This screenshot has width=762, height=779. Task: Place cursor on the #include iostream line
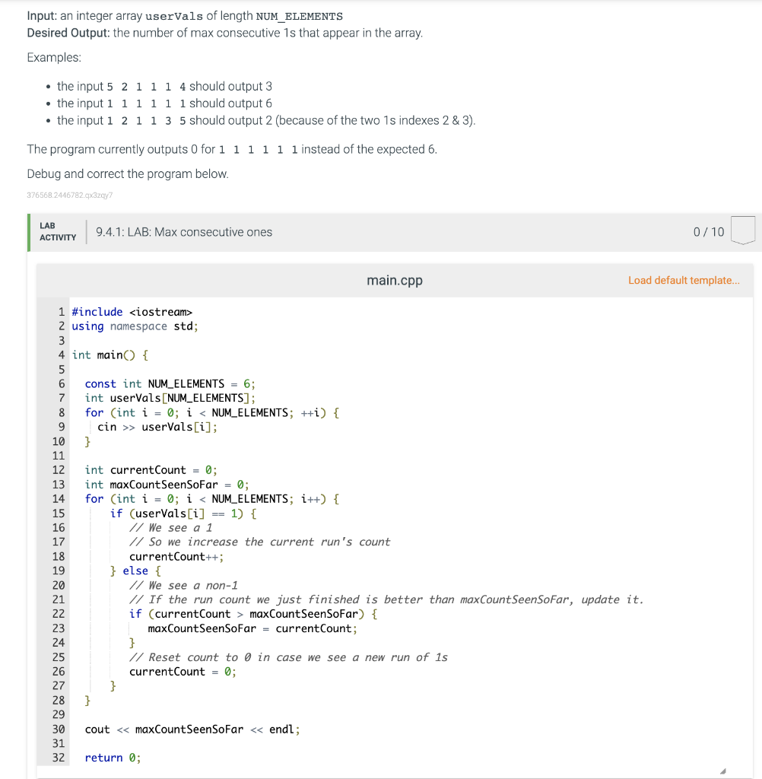[132, 311]
